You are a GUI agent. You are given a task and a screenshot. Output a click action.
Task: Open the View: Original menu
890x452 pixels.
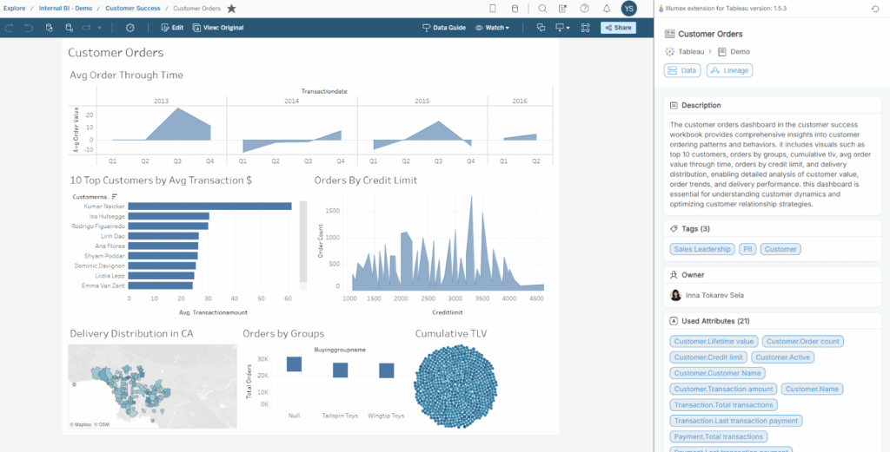[x=211, y=28]
